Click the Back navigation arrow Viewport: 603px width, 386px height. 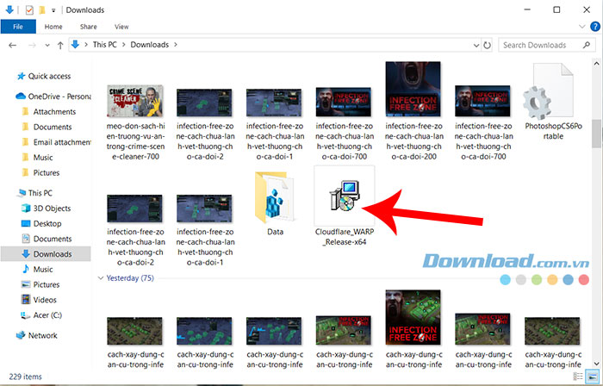[x=11, y=45]
